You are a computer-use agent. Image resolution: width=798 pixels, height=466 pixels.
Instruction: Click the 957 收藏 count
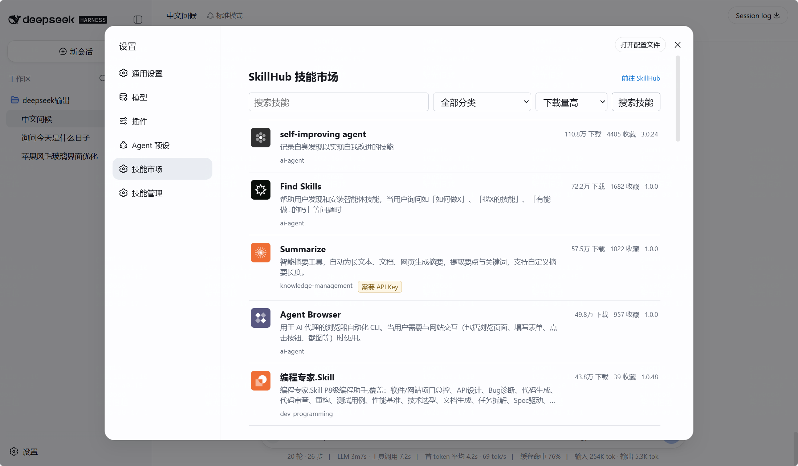(626, 314)
